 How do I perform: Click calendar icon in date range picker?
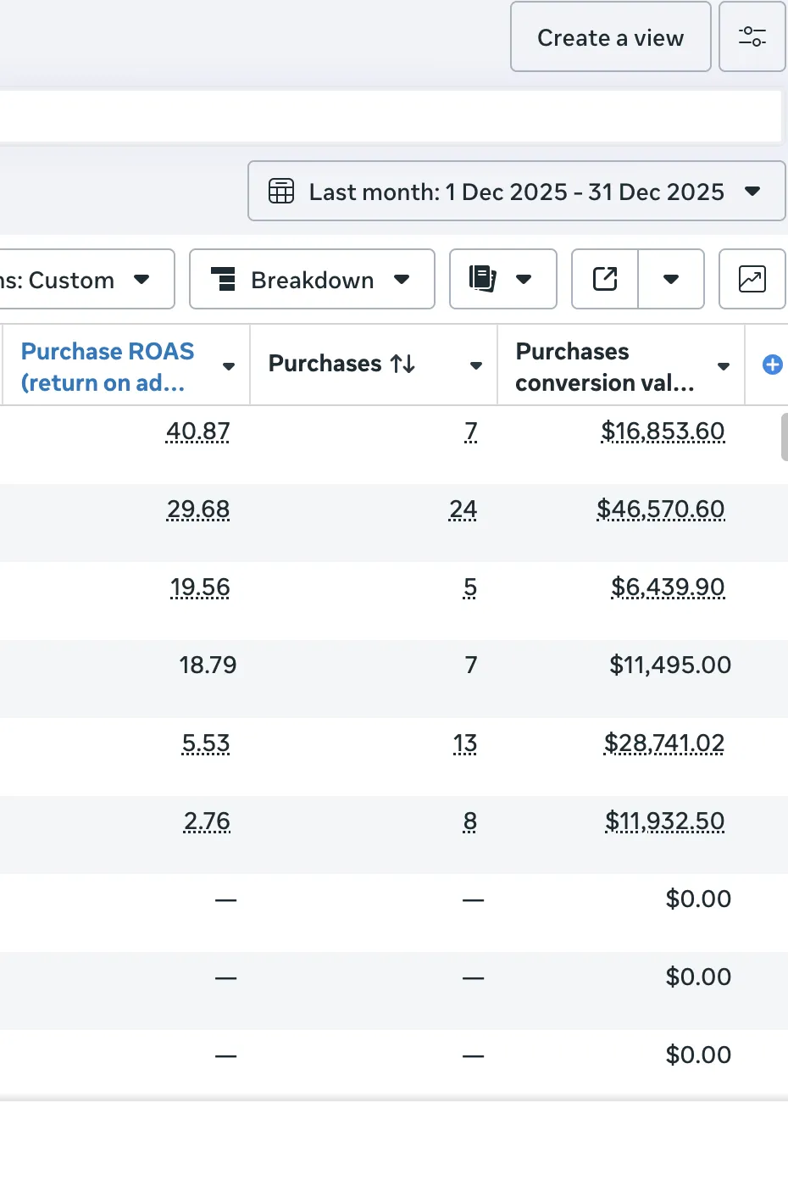click(x=281, y=192)
